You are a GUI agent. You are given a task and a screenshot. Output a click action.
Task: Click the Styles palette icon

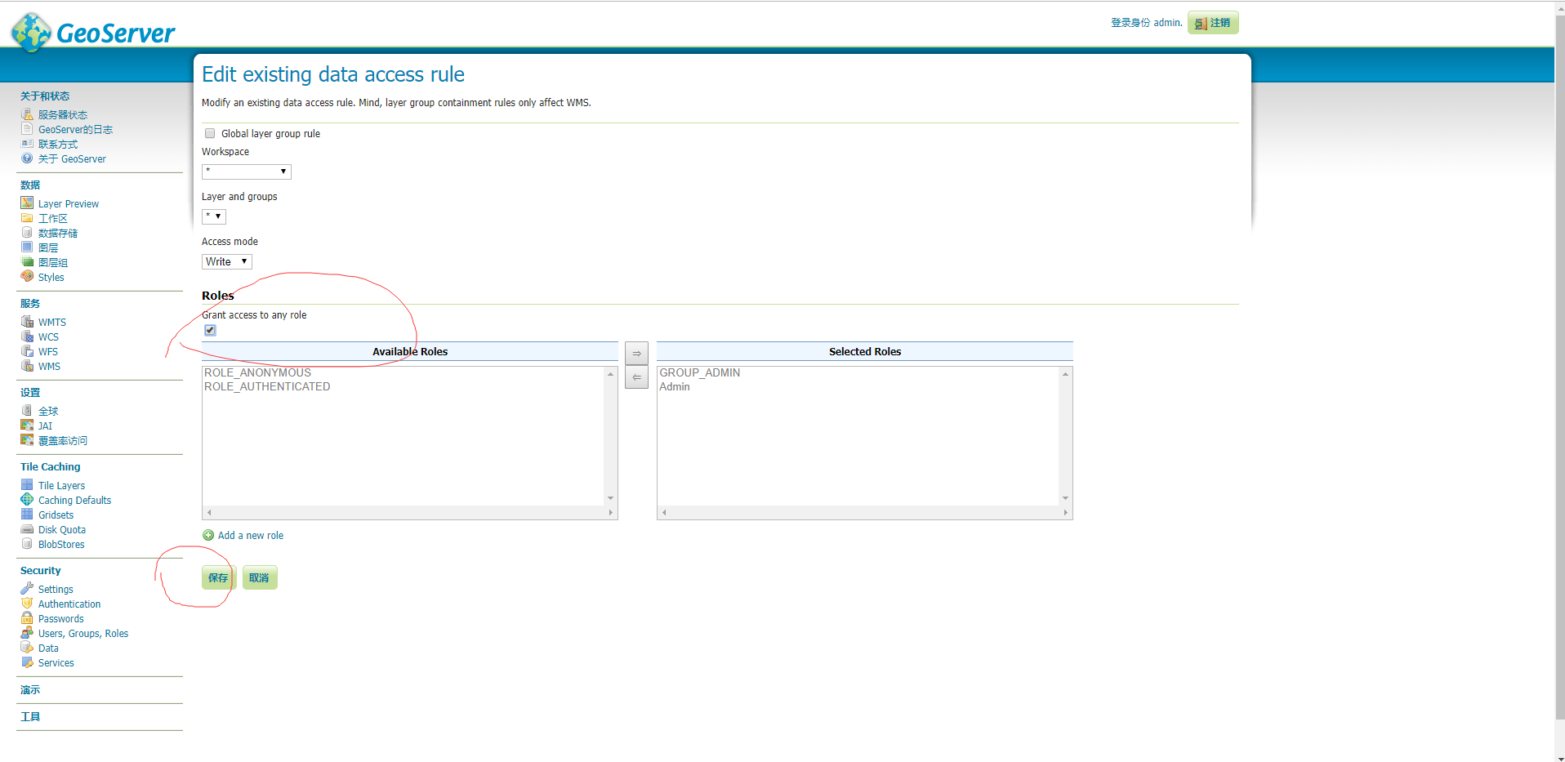[x=27, y=277]
